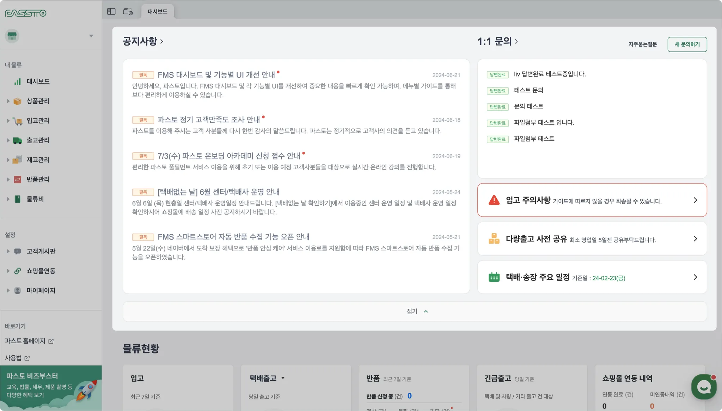This screenshot has height=411, width=722.
Task: Click the tab settings icon beside sidebar toggle
Action: (128, 12)
